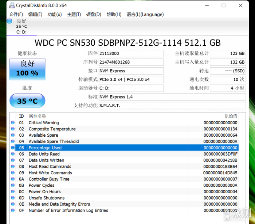This screenshot has width=255, height=224.
Task: Select the Power Cycles attribute name
Action: (x=42, y=185)
